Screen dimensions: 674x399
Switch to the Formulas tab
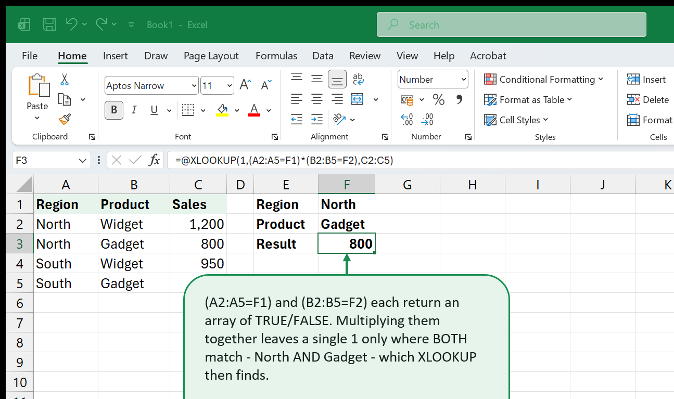[276, 56]
